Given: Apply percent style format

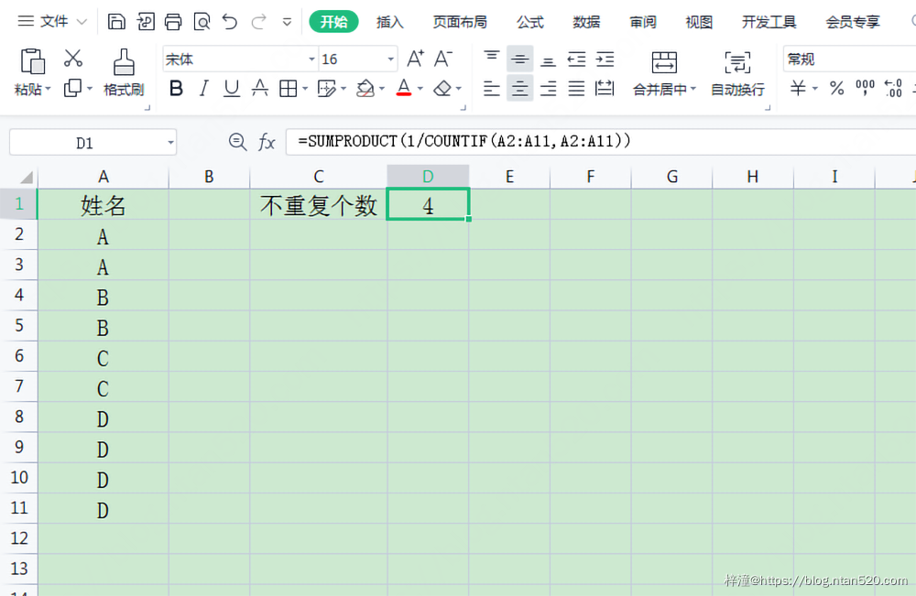Looking at the screenshot, I should click(x=836, y=89).
